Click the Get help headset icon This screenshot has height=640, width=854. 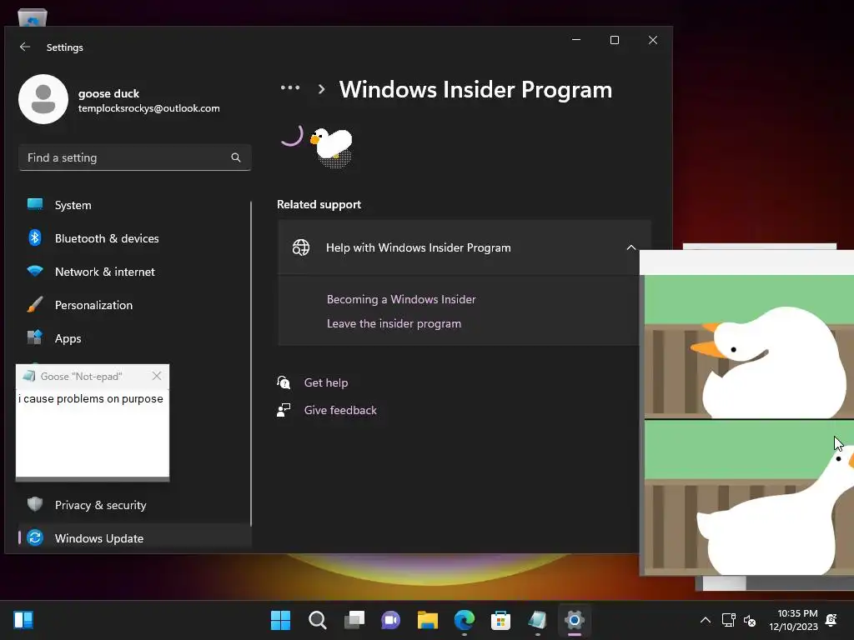click(284, 382)
